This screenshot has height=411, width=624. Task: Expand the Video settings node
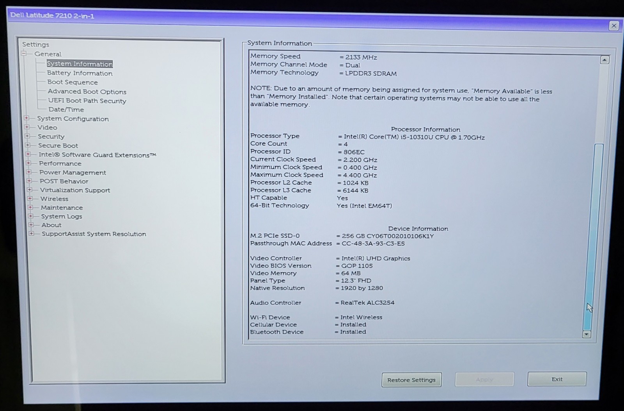(x=27, y=127)
